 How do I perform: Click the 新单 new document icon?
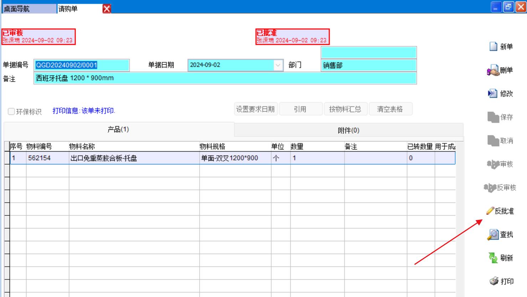[x=493, y=47]
